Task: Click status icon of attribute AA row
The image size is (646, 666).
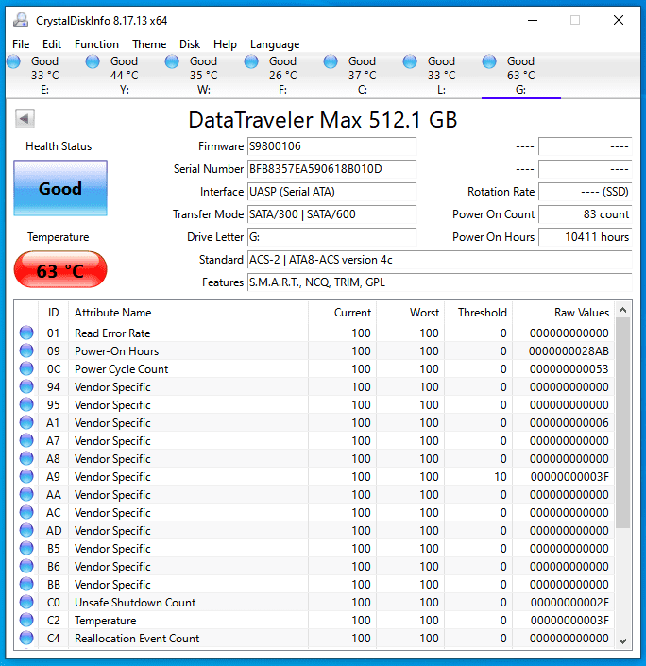Action: coord(26,494)
